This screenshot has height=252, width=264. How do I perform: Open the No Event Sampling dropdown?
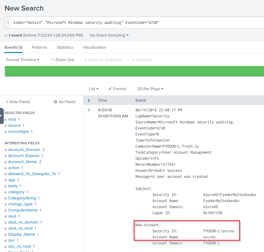click(x=109, y=35)
